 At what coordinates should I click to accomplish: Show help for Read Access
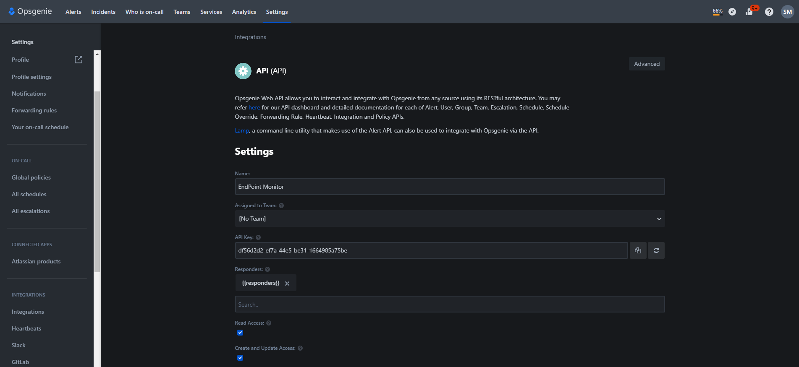pos(269,323)
